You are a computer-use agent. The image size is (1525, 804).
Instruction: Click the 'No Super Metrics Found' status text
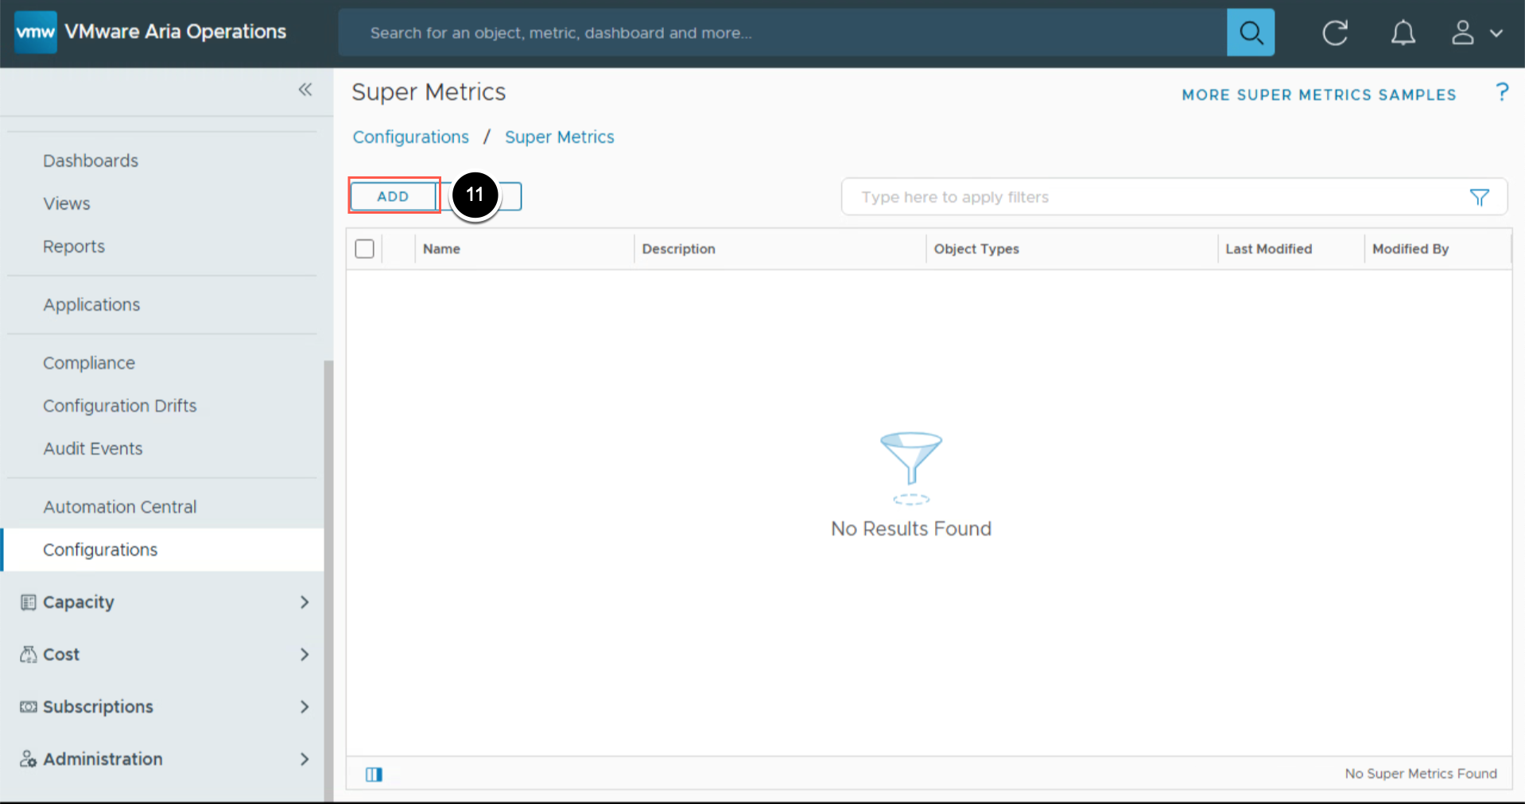[1421, 774]
